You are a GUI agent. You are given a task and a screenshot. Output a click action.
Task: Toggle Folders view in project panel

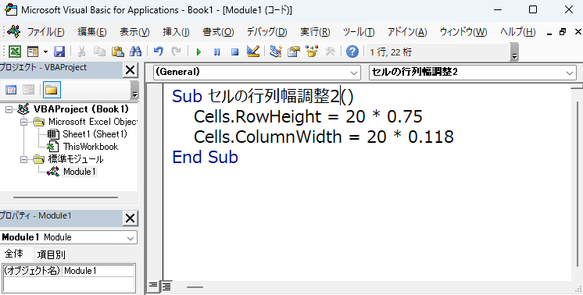[x=52, y=90]
